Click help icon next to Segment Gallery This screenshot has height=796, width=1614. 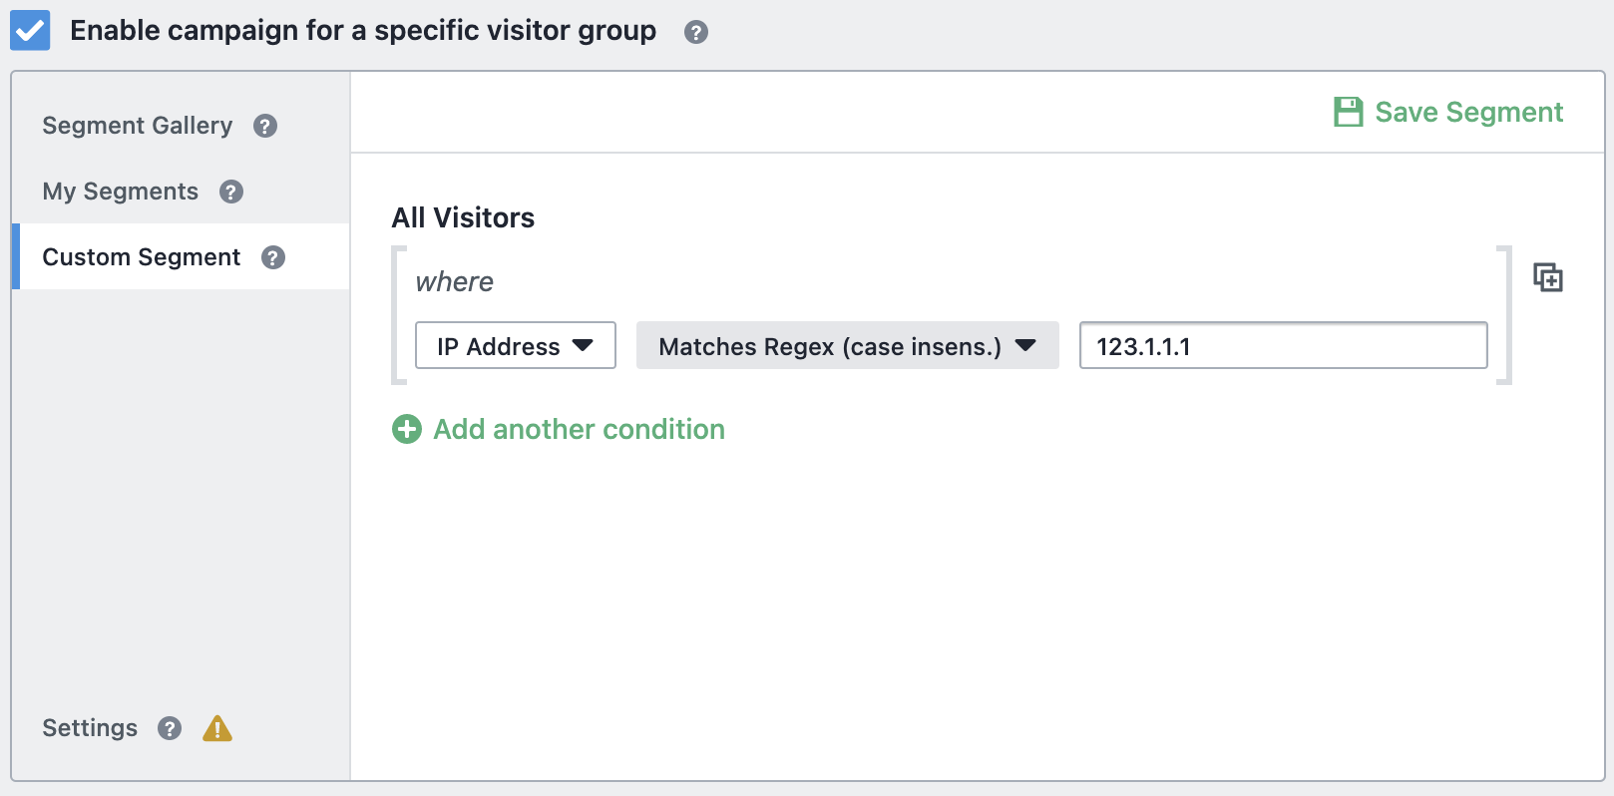point(265,126)
